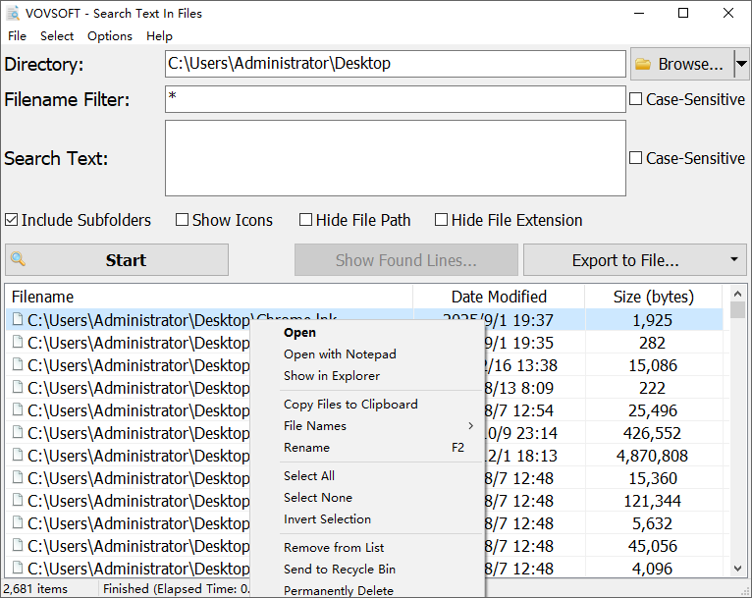Click the size value 15,086
752x598 pixels.
click(x=653, y=365)
